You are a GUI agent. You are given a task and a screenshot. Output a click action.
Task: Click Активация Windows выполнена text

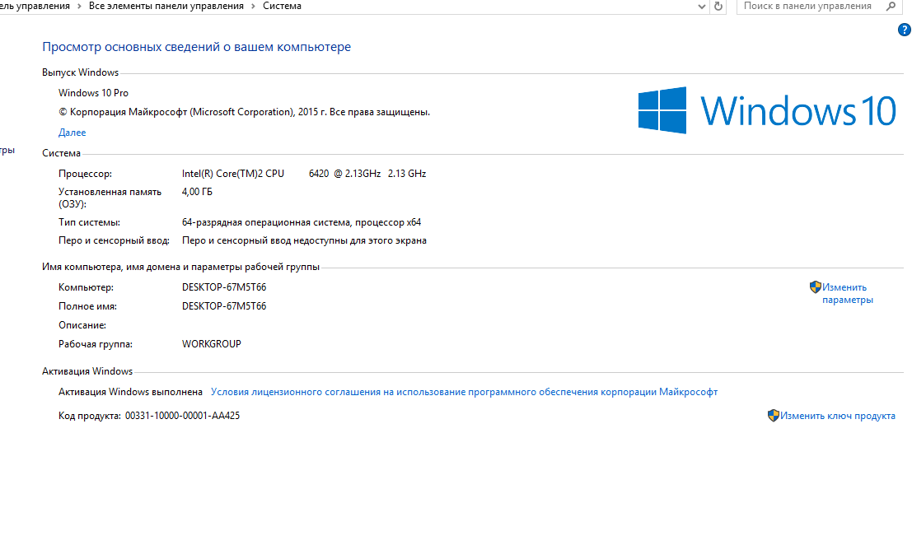130,392
